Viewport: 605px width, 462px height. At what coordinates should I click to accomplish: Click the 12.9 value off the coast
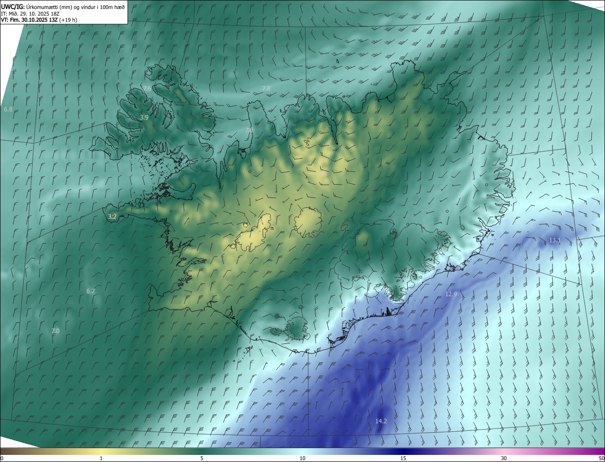(451, 294)
